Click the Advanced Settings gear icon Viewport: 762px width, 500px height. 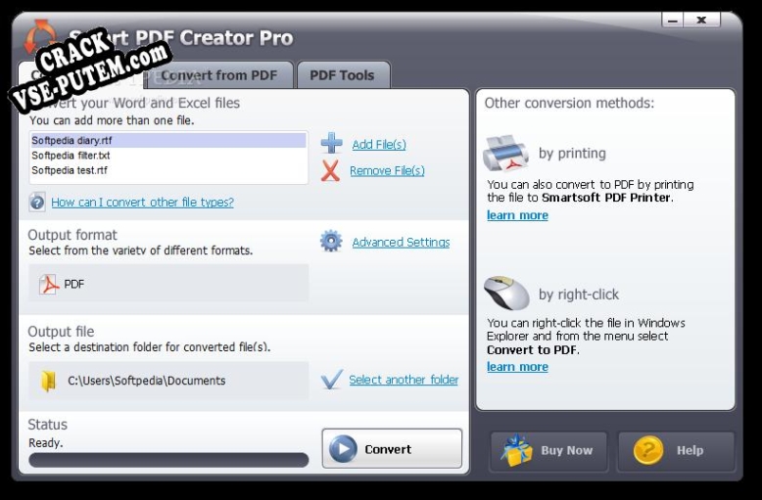(331, 242)
